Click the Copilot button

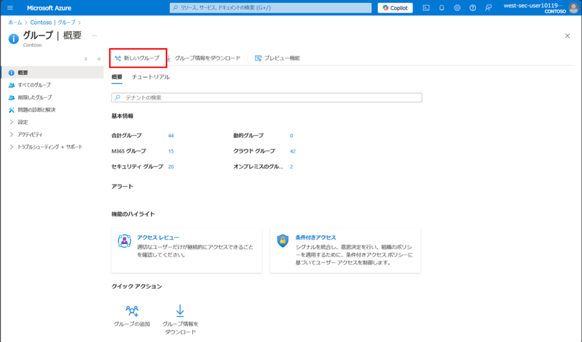[395, 8]
